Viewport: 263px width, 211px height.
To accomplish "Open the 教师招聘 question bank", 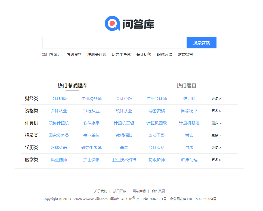I will point(124,135).
